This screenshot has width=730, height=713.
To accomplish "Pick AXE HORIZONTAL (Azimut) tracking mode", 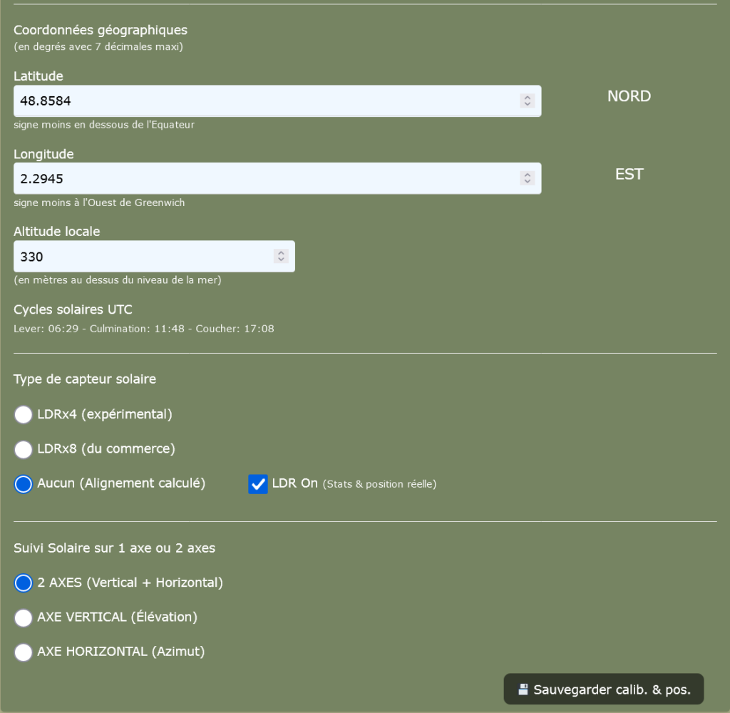I will (x=24, y=652).
